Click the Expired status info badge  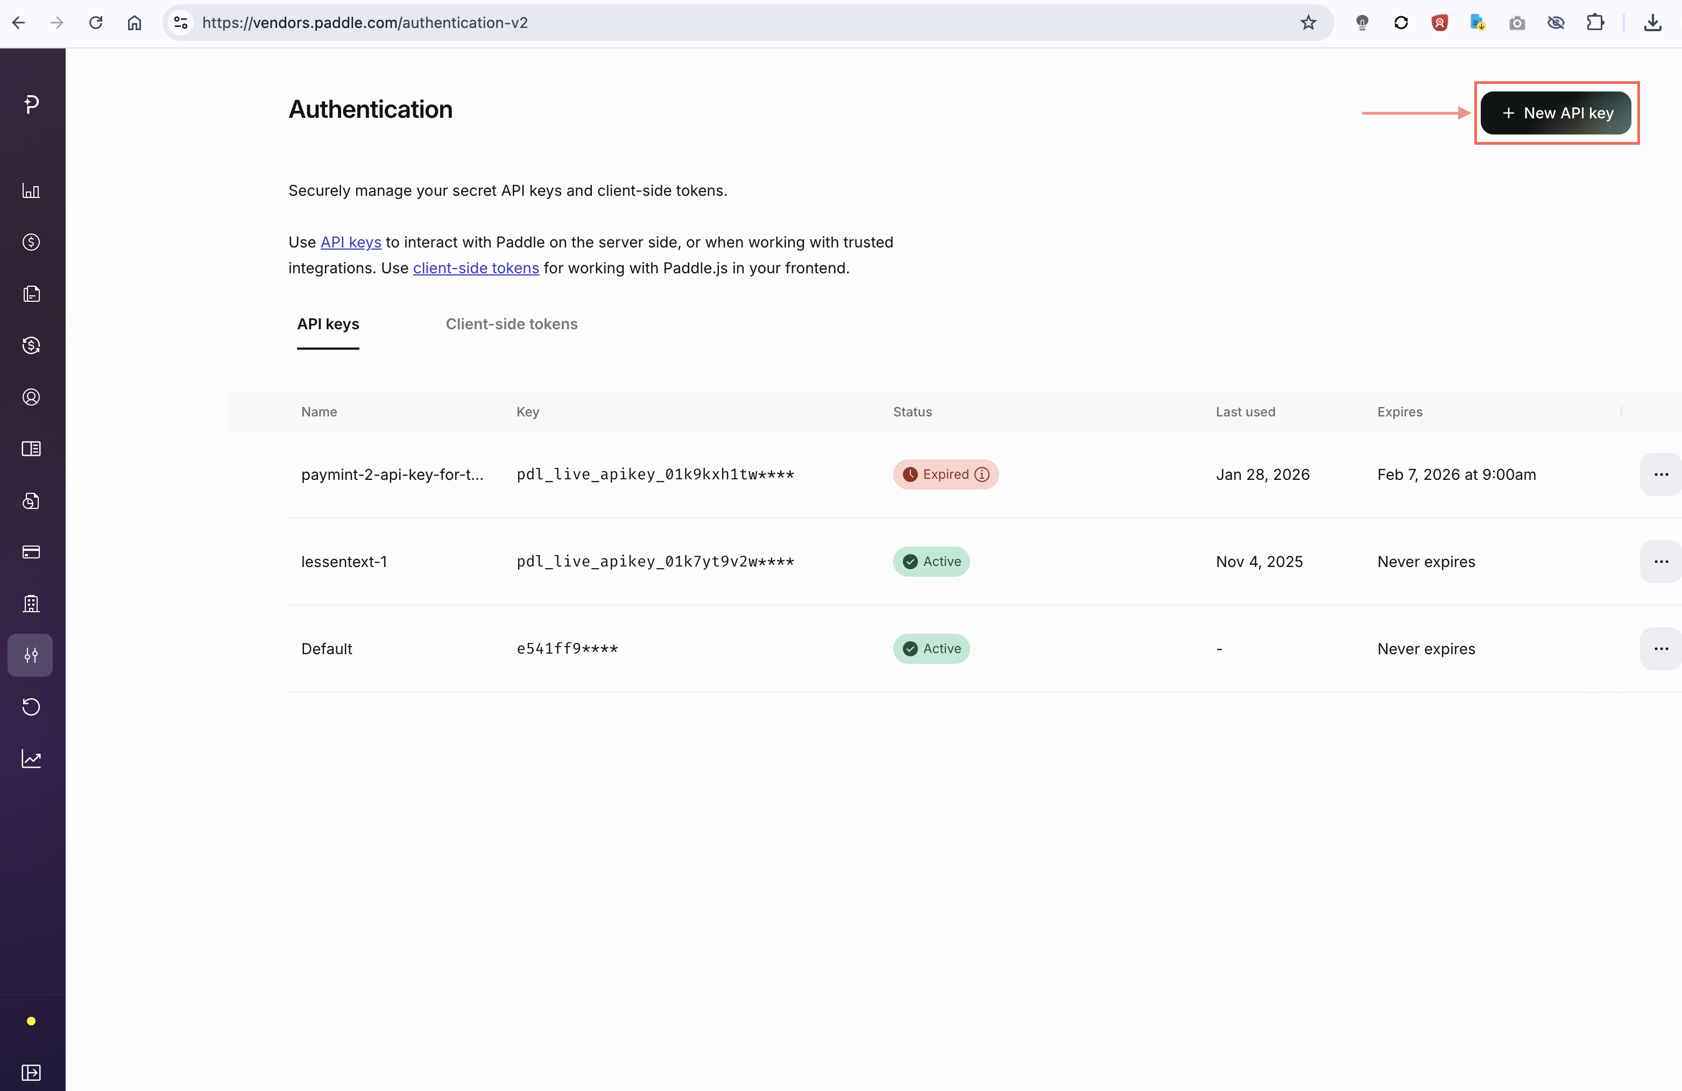[983, 474]
